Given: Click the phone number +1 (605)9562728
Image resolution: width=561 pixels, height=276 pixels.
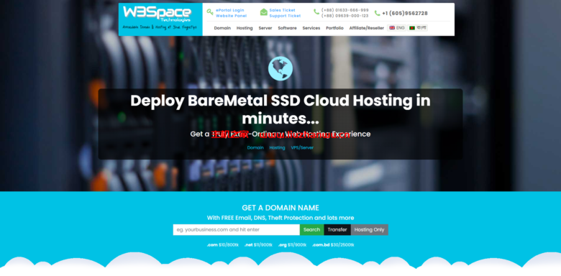Looking at the screenshot, I should (x=405, y=13).
